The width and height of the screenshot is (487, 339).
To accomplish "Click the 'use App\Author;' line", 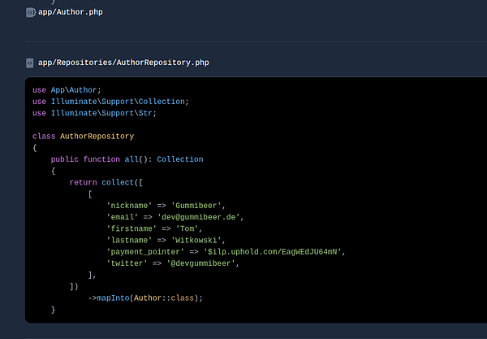I will coord(67,90).
